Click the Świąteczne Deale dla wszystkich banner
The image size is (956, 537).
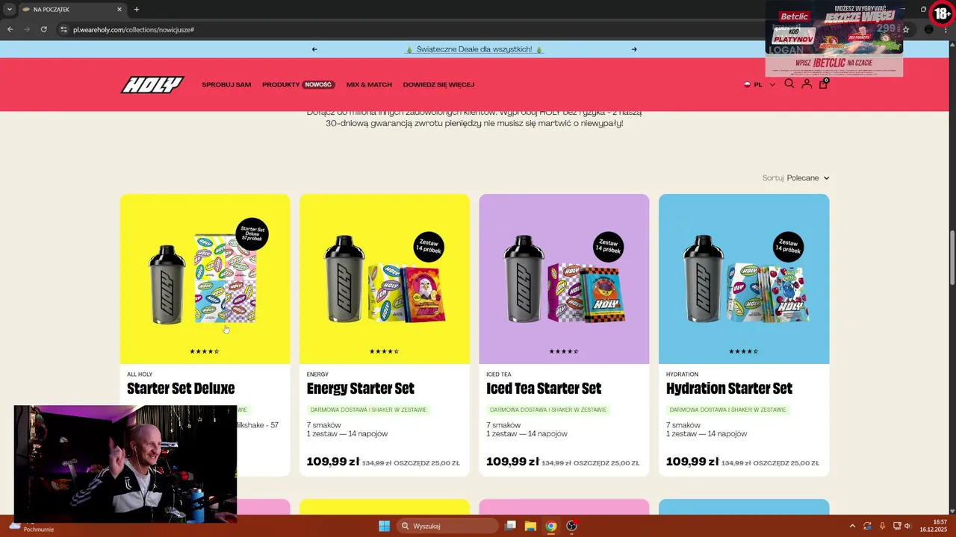coord(474,49)
